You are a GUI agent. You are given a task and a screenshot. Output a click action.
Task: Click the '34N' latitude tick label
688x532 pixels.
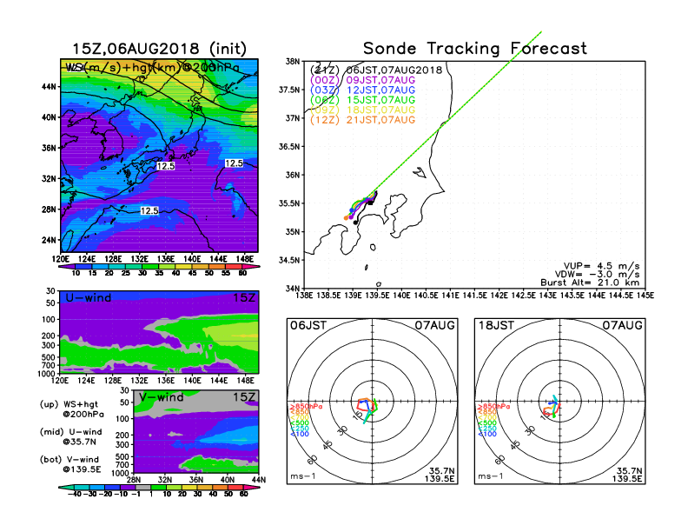(292, 289)
